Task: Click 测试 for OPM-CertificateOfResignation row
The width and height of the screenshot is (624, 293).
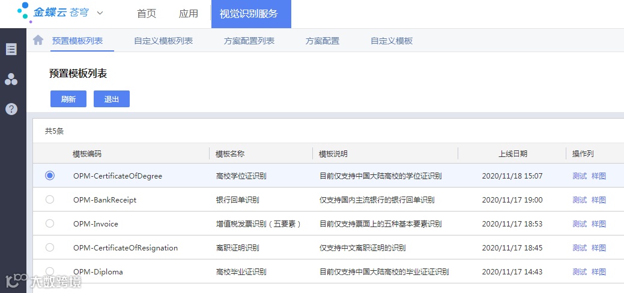Action: point(580,248)
